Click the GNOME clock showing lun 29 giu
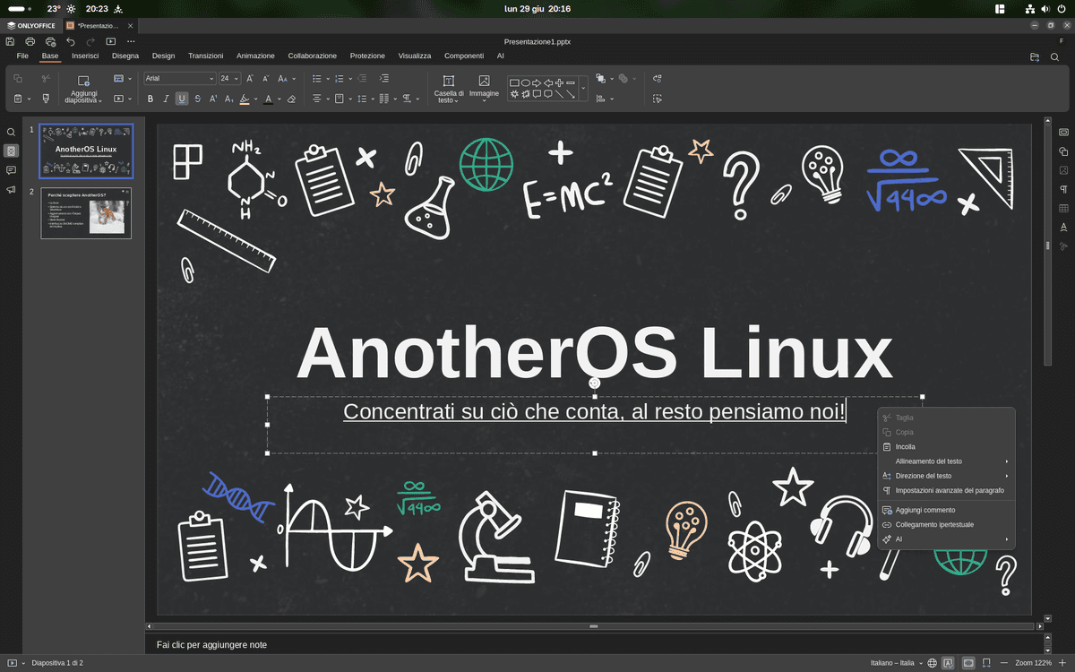The image size is (1075, 672). [537, 8]
